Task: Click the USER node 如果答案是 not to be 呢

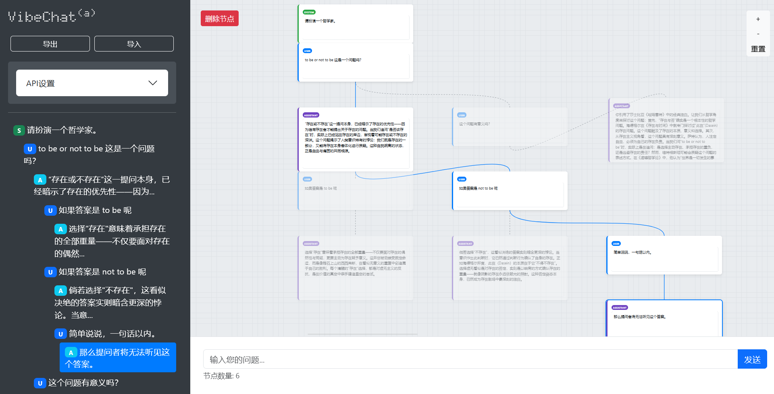Action: [x=510, y=191]
